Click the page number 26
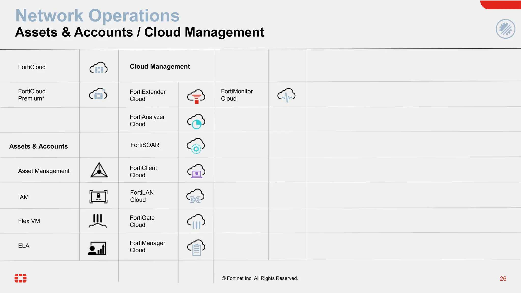The height and width of the screenshot is (293, 521). 503,279
